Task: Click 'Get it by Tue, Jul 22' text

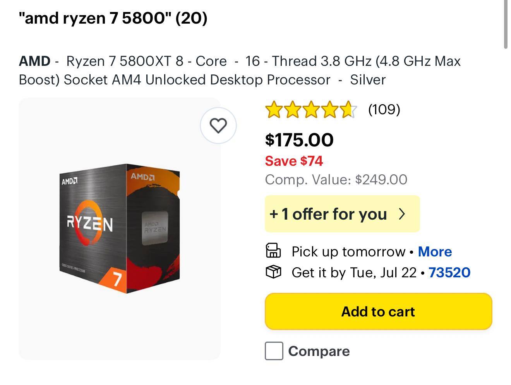Action: pyautogui.click(x=354, y=272)
